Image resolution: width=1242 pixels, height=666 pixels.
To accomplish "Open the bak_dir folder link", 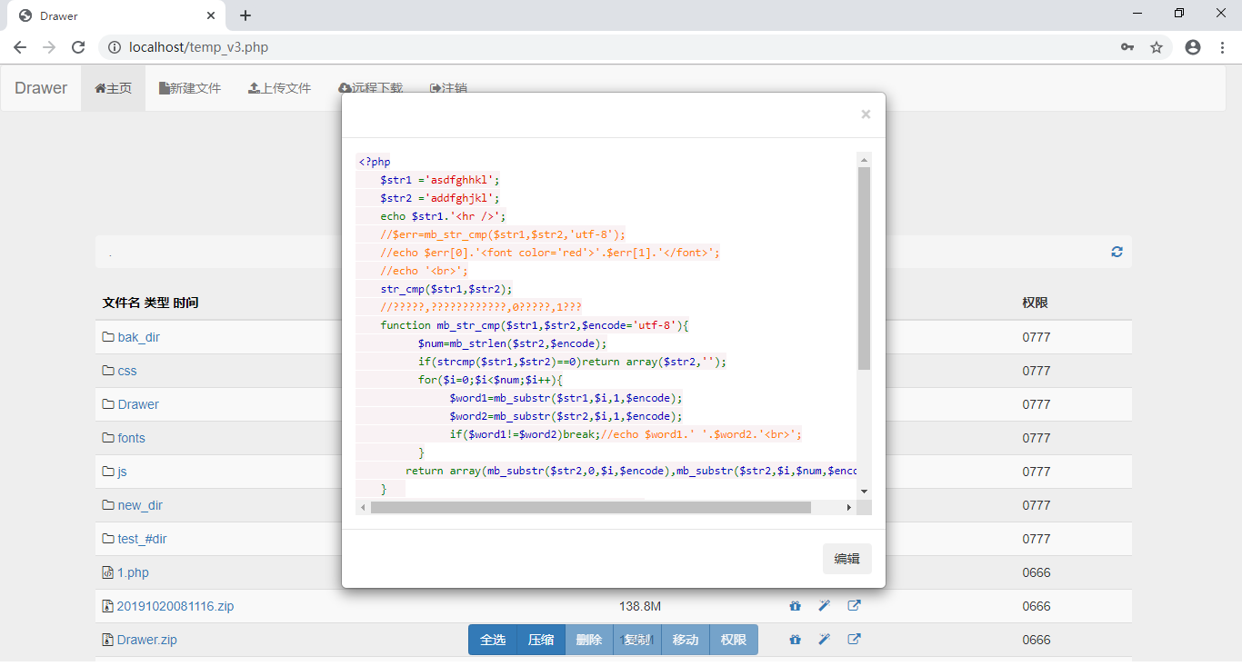I will tap(138, 337).
